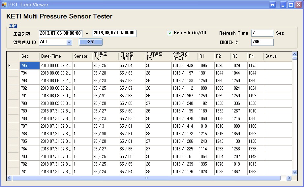304x187 pixels.
Task: Click the DUT온도 column header
Action: point(158,56)
